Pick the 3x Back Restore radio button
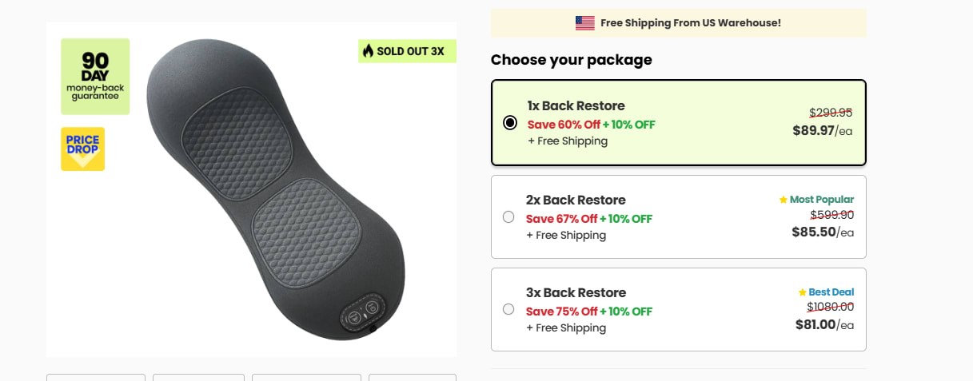 [x=508, y=309]
